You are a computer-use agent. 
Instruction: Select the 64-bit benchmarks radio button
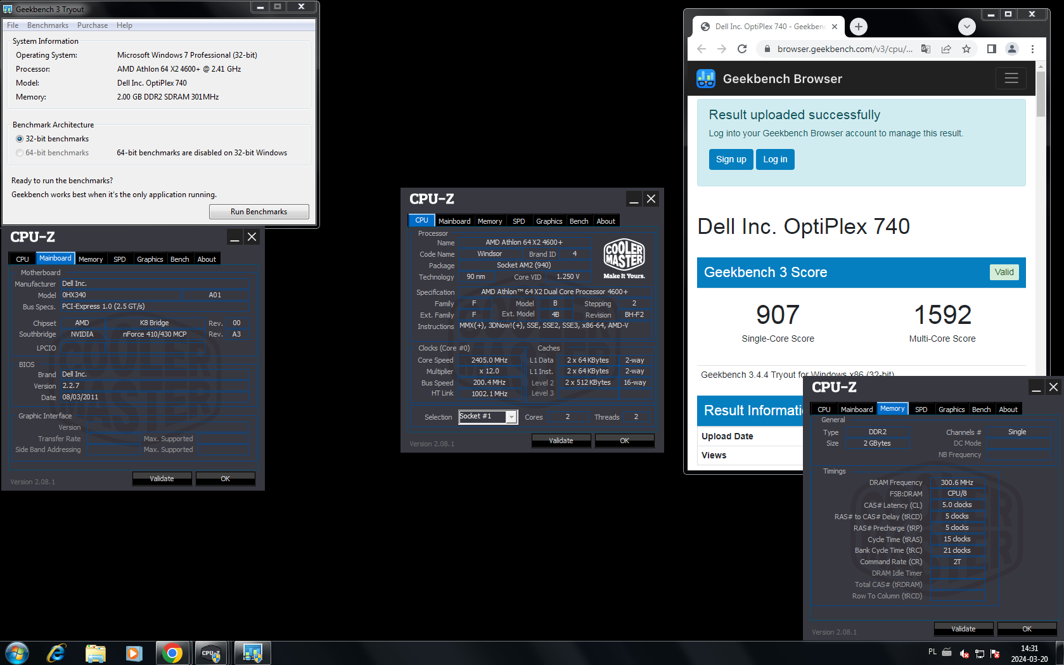click(x=20, y=153)
